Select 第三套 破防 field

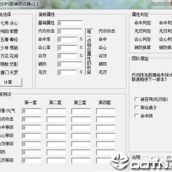coord(81,152)
